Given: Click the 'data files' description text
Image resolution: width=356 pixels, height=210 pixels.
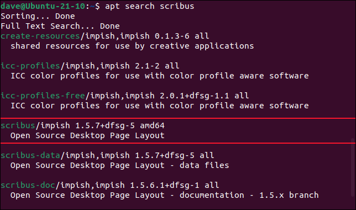Looking at the screenshot, I should (x=205, y=165).
